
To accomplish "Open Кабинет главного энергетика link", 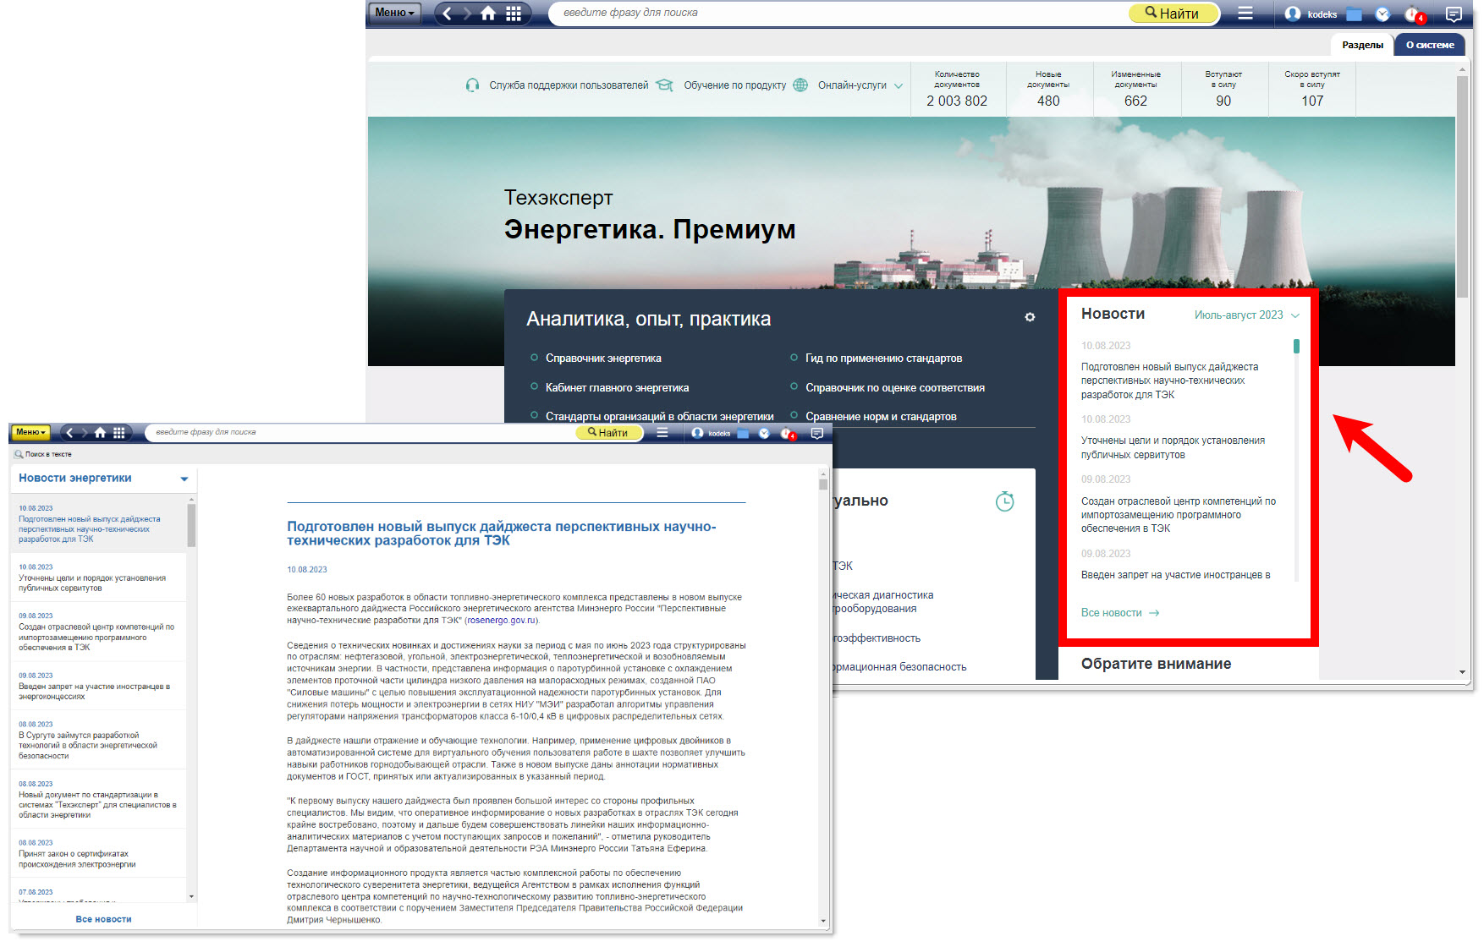I will [617, 388].
